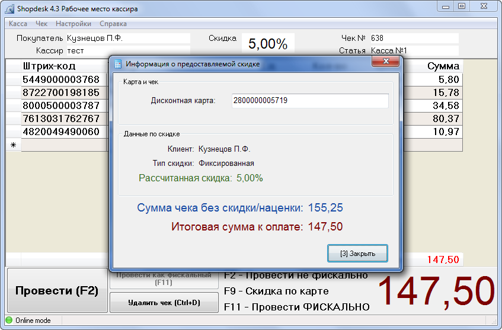The image size is (502, 330).
Task: Maximize the Shopdesk main window
Action: [x=462, y=7]
